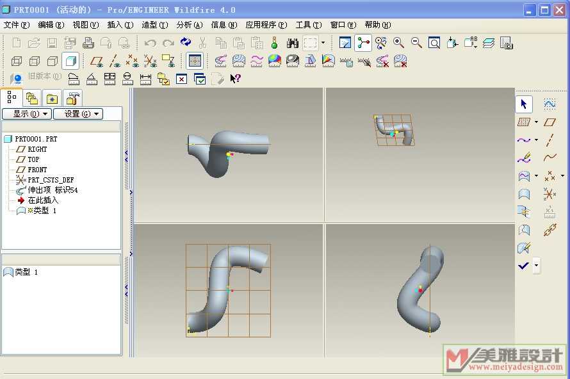Switch to the model tree tab
Screen dimensions: 570x379
[12, 97]
